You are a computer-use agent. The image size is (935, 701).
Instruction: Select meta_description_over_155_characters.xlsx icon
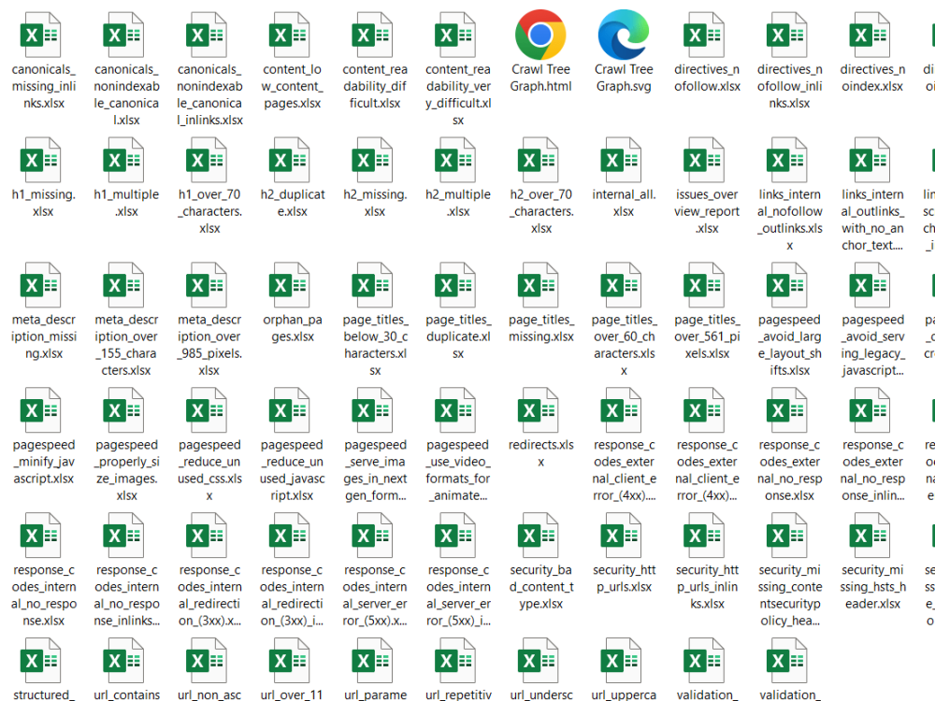[124, 285]
